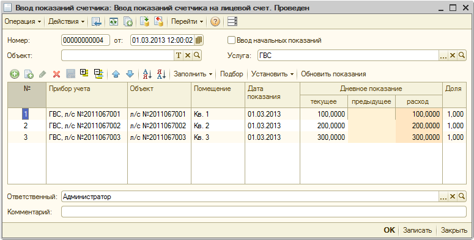Click the T type selector in Объект field

click(x=179, y=55)
